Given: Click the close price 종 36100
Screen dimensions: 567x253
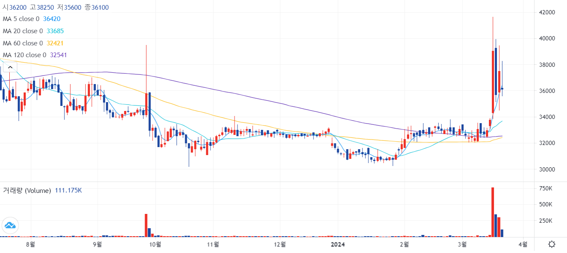Looking at the screenshot, I should point(96,8).
